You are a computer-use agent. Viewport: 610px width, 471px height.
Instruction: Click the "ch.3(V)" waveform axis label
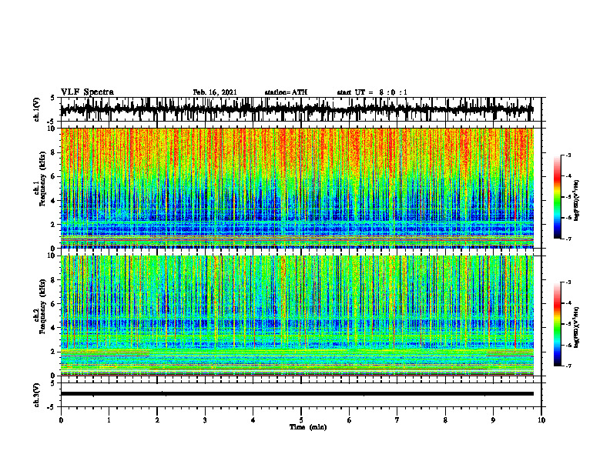[x=37, y=395]
